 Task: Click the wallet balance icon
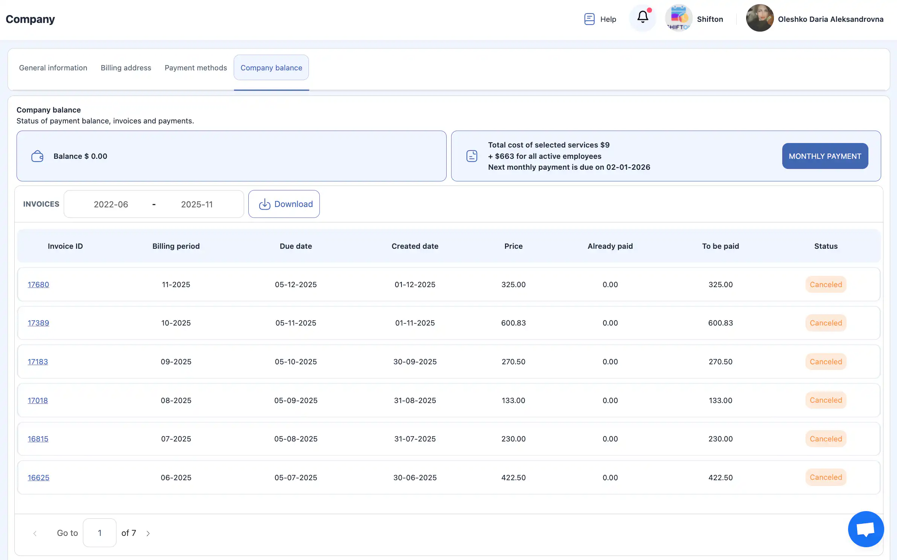point(37,156)
